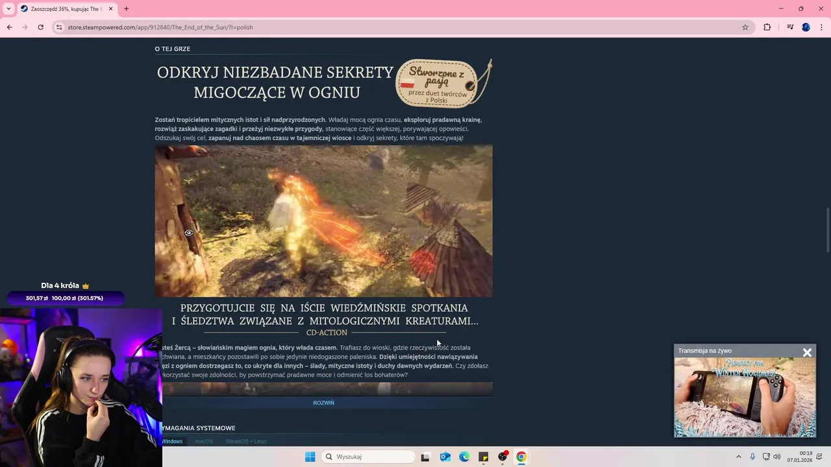Screen dimensions: 831x467
Task: Launch Microsoft Edge from taskbar
Action: (464, 457)
